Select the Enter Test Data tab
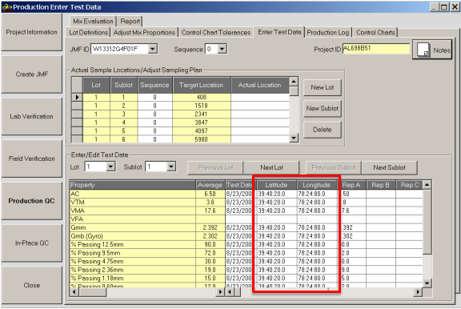The image size is (461, 309). 279,32
